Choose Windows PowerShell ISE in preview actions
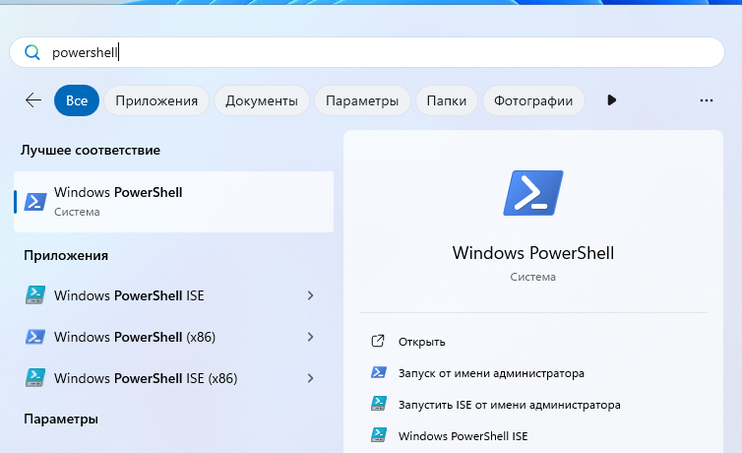 (533, 436)
